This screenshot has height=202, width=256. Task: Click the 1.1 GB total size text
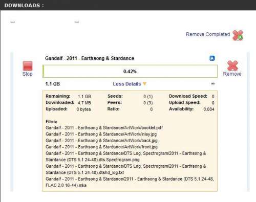tap(53, 84)
